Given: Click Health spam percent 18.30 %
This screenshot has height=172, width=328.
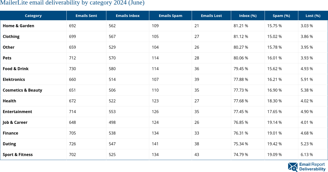Looking at the screenshot, I should click(275, 101).
